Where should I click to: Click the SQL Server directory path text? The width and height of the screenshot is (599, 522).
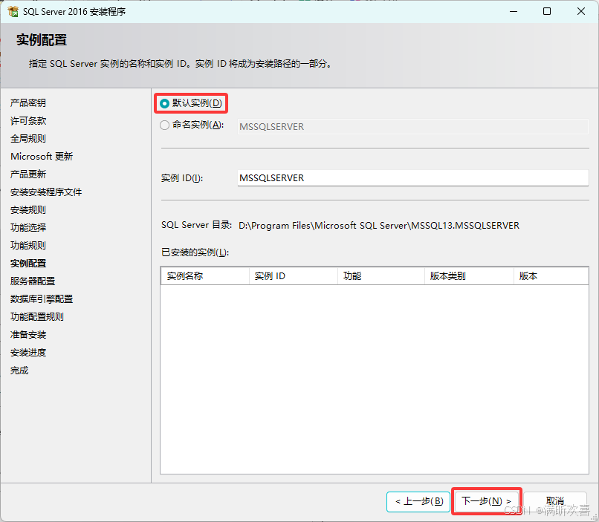[x=379, y=226]
